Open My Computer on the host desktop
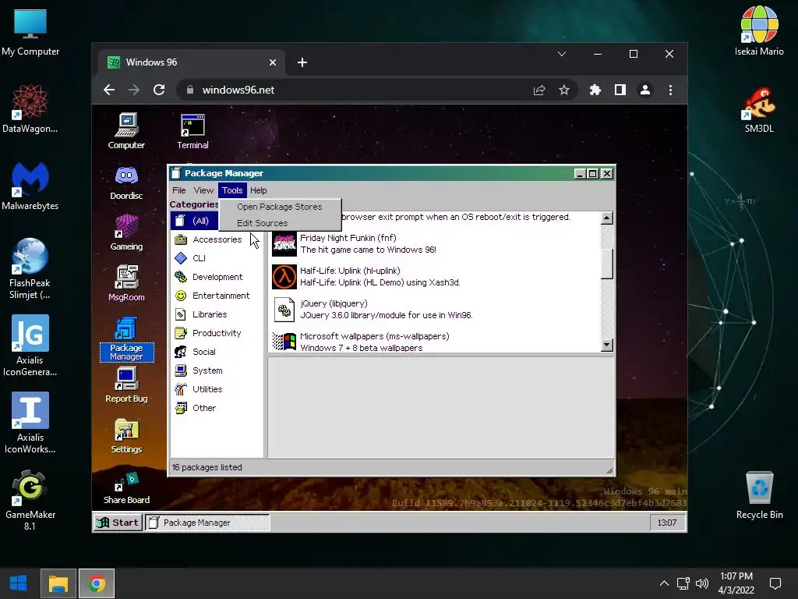This screenshot has height=599, width=798. tap(30, 32)
